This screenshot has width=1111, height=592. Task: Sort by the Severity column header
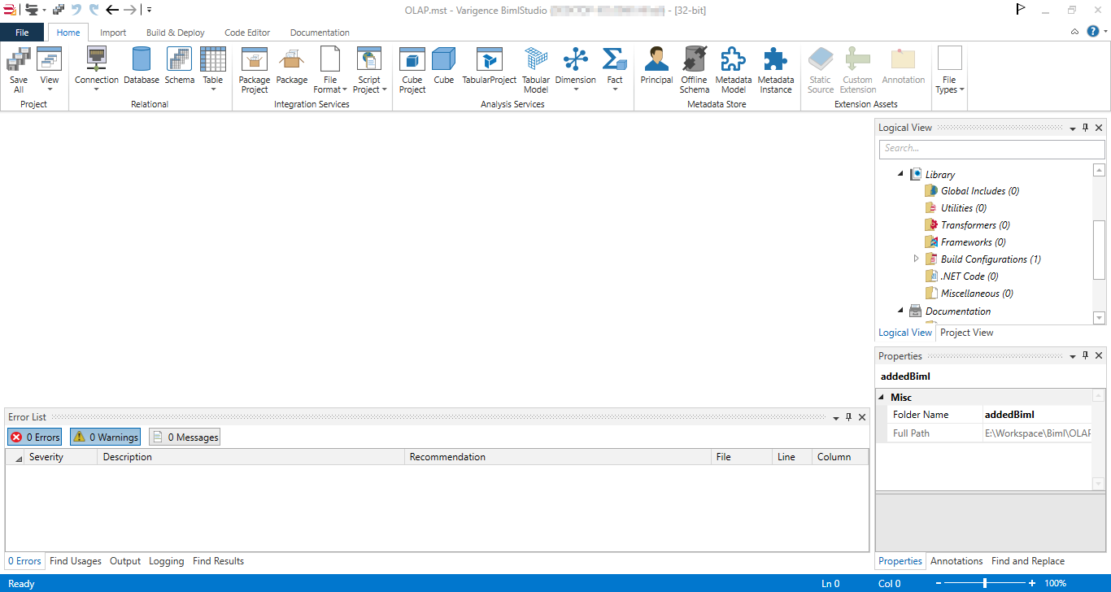[x=61, y=457]
